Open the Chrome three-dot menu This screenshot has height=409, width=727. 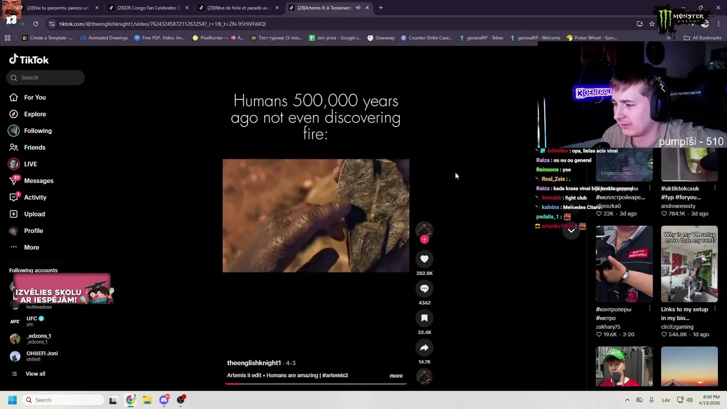pyautogui.click(x=720, y=24)
